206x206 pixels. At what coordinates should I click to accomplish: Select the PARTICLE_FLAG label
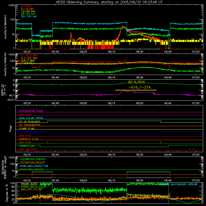coord(29,139)
